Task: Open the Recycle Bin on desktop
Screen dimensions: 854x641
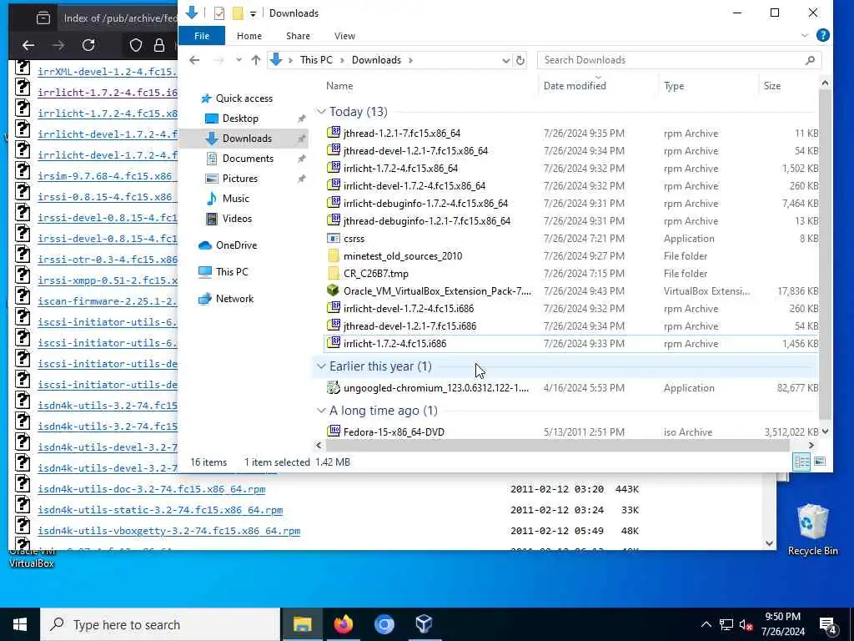Action: [x=812, y=529]
